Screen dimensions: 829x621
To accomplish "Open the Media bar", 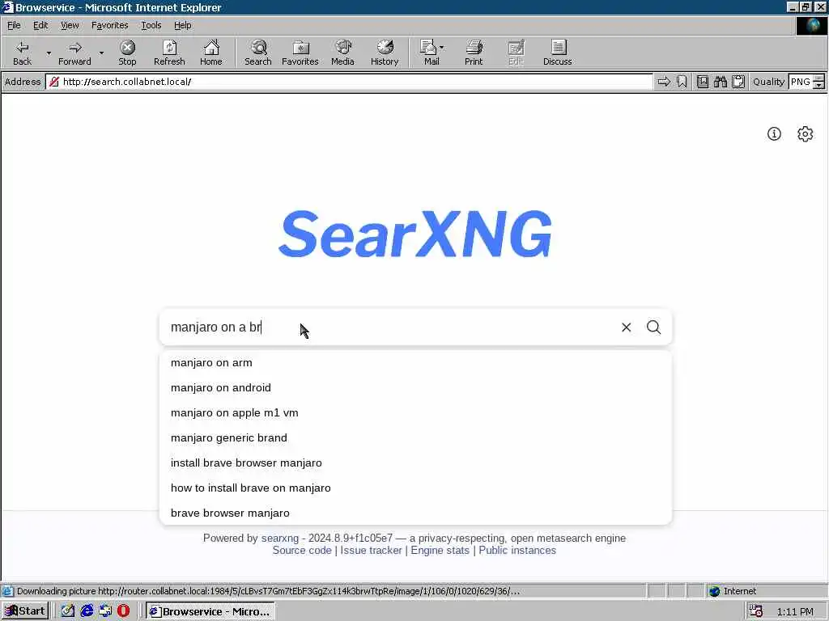I will pos(342,53).
